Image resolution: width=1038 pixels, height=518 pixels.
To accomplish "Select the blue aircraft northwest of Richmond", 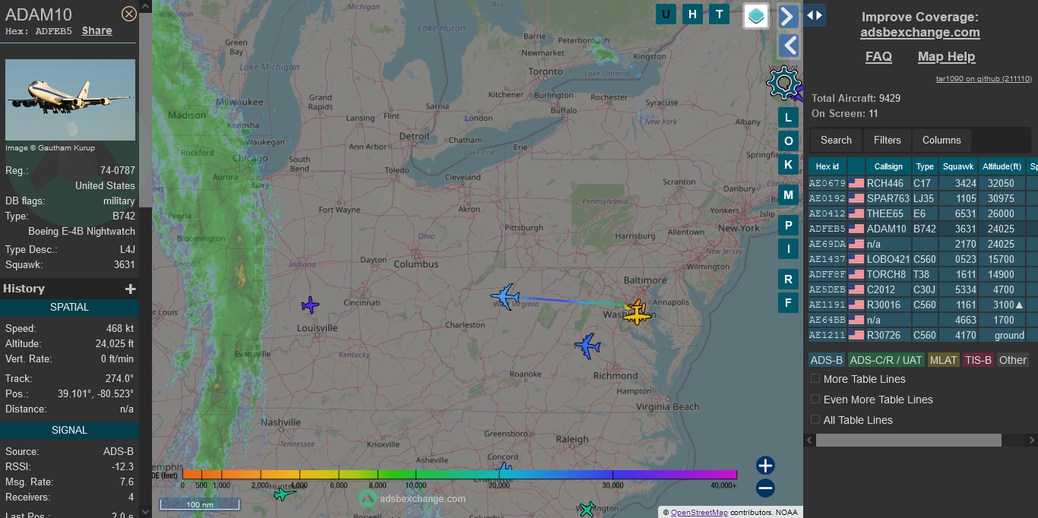I will pyautogui.click(x=587, y=346).
